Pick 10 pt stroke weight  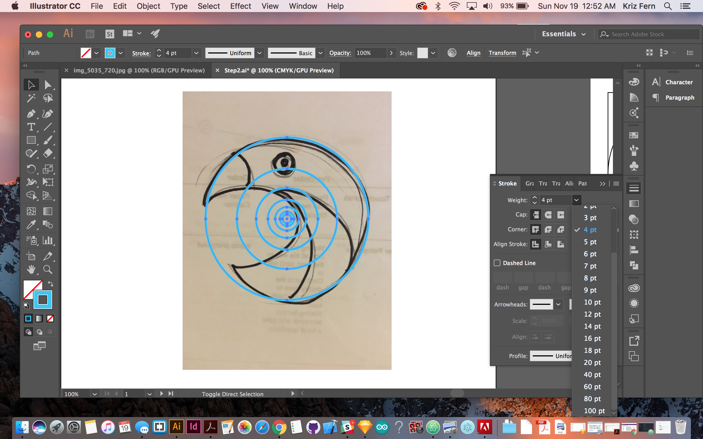click(592, 302)
